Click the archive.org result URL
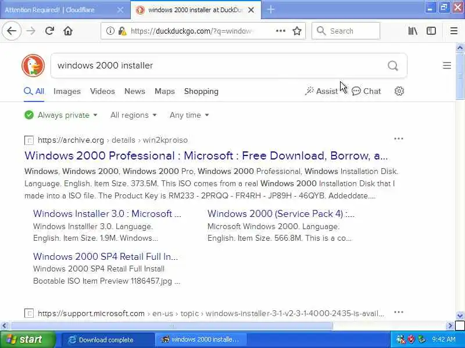The width and height of the screenshot is (465, 348). coord(113,140)
